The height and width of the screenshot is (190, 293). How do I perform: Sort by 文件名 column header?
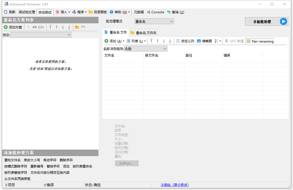[123, 56]
